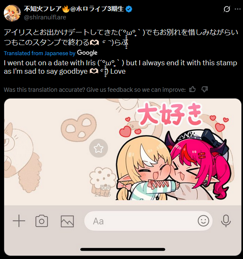Click the Grok slash-circle icon

coord(227,9)
